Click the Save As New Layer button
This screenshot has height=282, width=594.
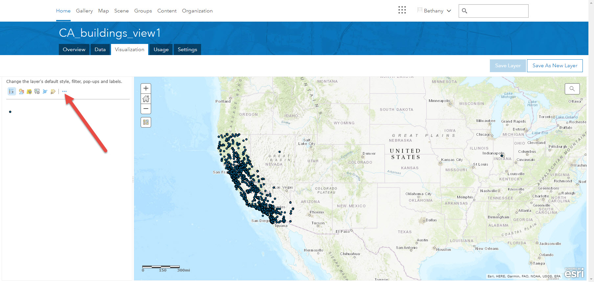pos(555,66)
